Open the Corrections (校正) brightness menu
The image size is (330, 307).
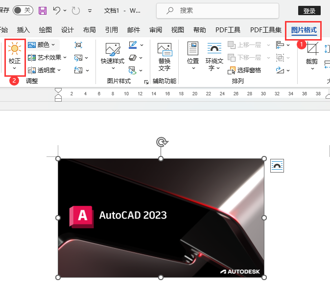tap(15, 57)
